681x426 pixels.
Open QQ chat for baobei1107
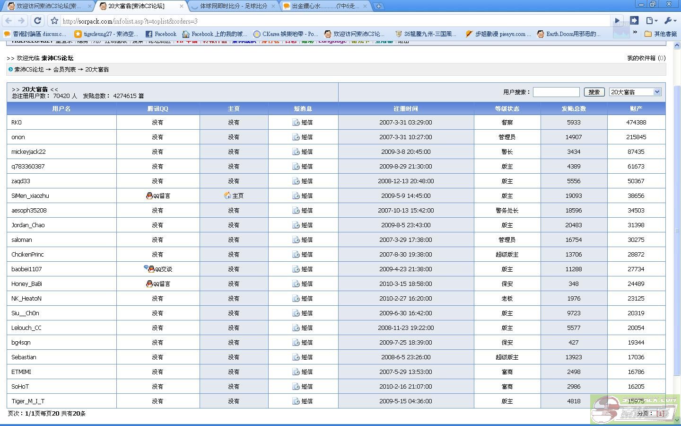pos(158,269)
